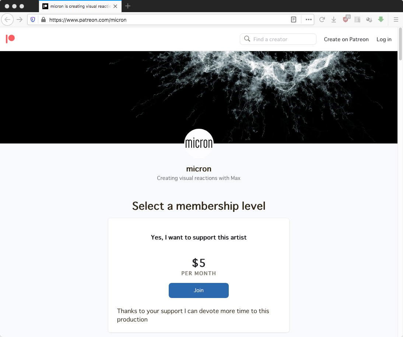
Task: Open the page actions three-dot menu
Action: tap(308, 19)
